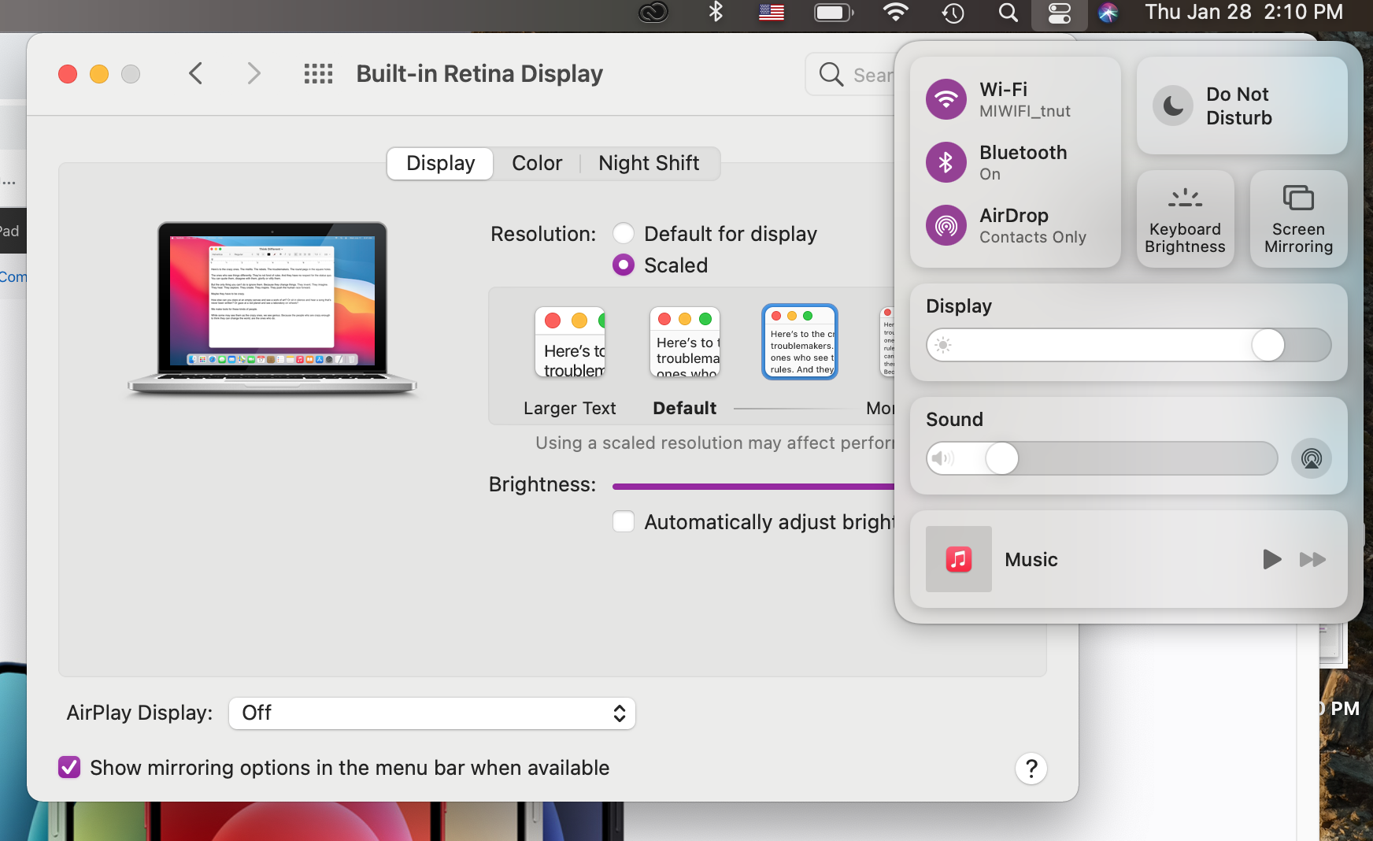This screenshot has height=841, width=1373.
Task: Click the AirDrop icon in Control Center
Action: pyautogui.click(x=946, y=225)
